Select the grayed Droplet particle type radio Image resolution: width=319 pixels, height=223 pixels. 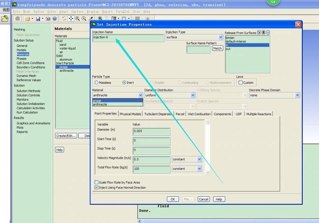coord(152,83)
